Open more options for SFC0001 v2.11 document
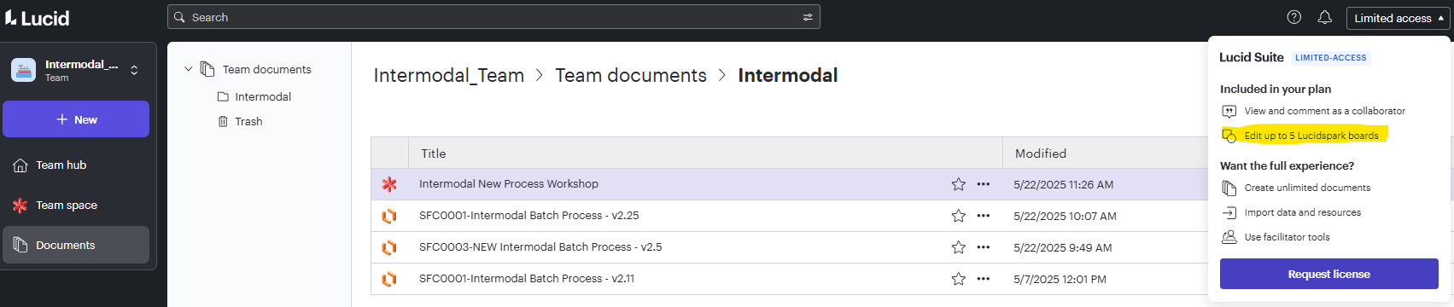1454x307 pixels. (984, 279)
